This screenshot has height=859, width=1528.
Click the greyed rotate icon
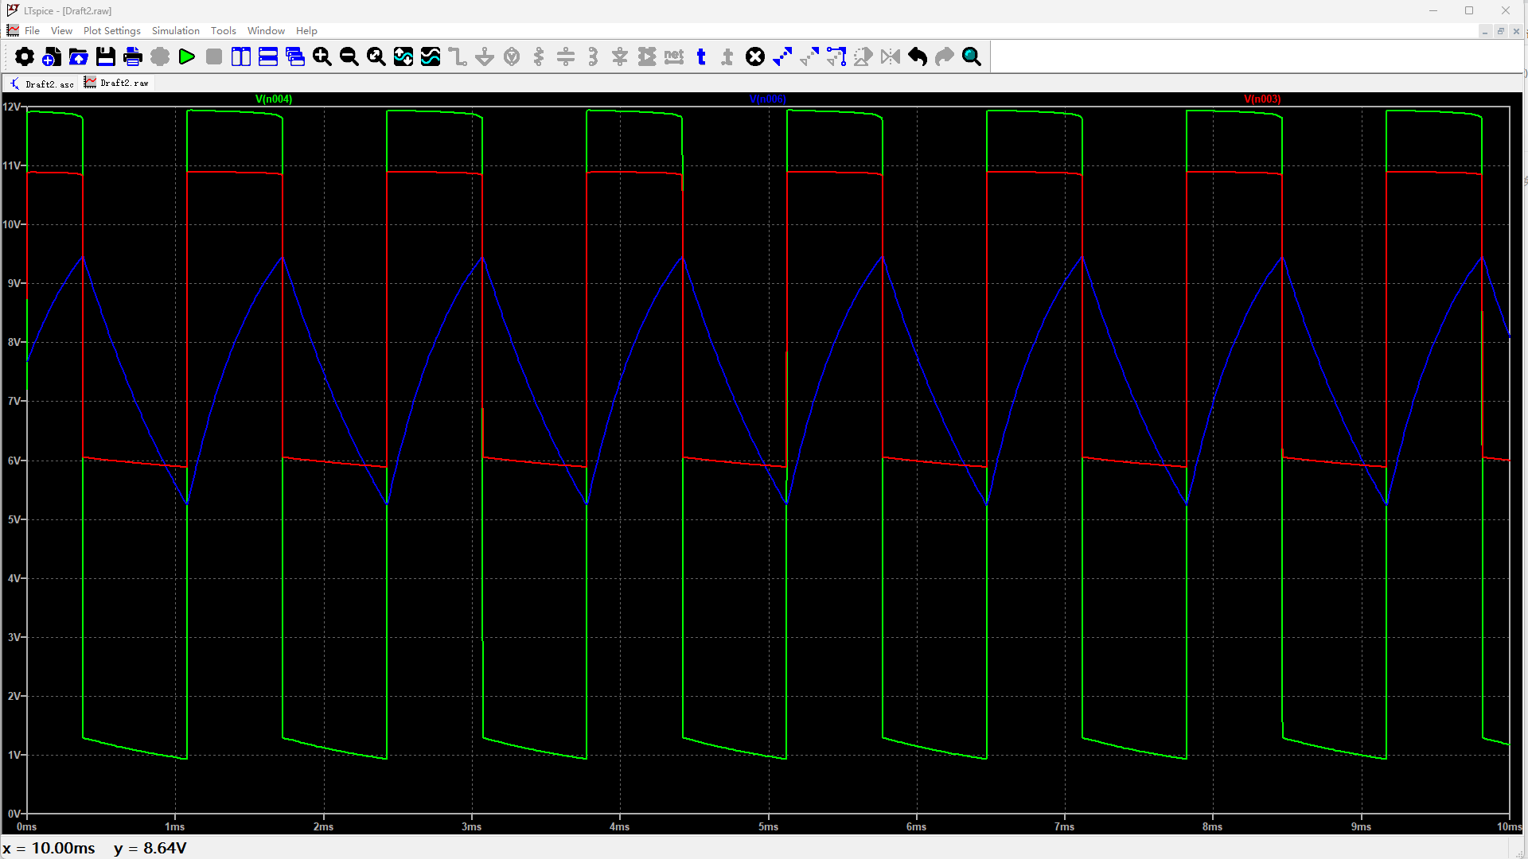pyautogui.click(x=863, y=56)
